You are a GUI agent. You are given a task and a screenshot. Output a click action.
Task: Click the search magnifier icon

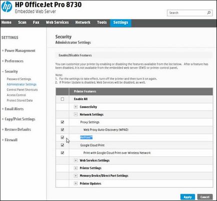(208, 13)
